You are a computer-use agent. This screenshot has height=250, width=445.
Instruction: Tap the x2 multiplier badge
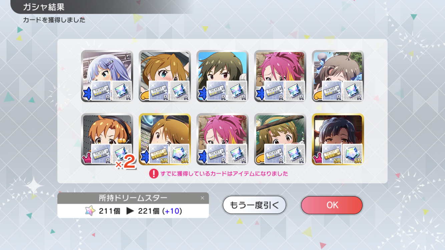coord(126,162)
